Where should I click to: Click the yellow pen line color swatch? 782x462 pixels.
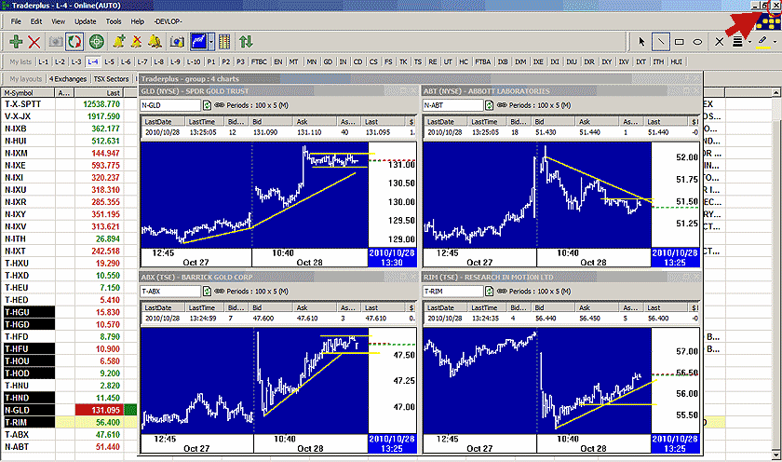coord(762,43)
